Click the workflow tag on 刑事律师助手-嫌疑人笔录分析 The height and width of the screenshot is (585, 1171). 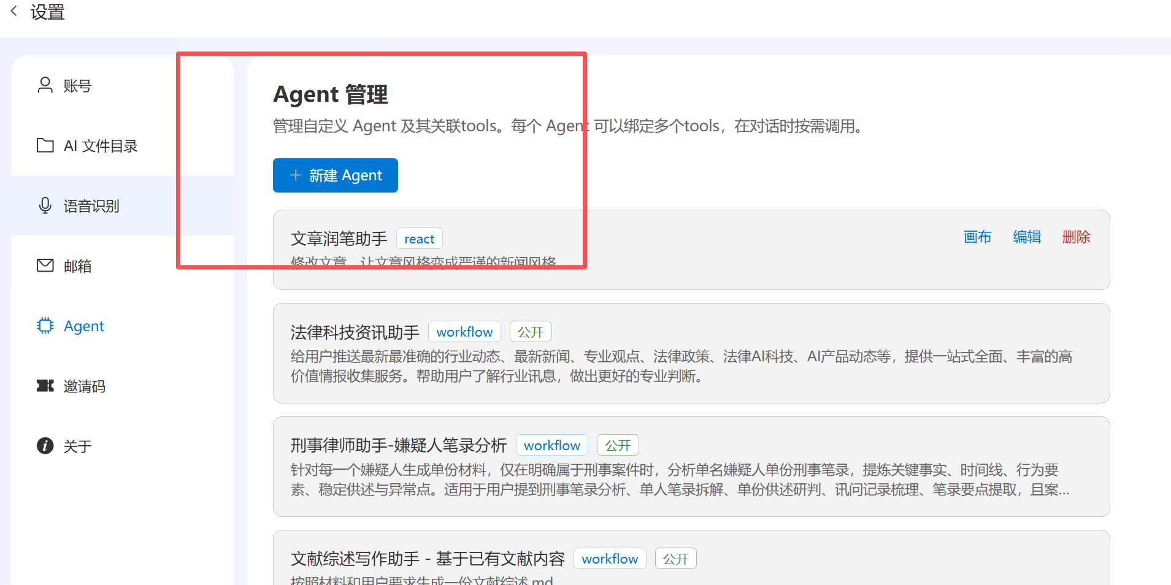551,445
